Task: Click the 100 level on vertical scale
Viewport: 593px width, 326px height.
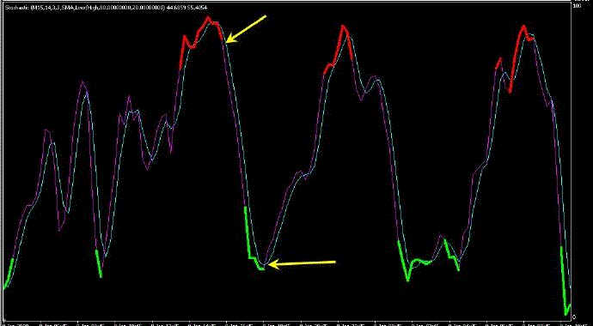Action: 578,6
